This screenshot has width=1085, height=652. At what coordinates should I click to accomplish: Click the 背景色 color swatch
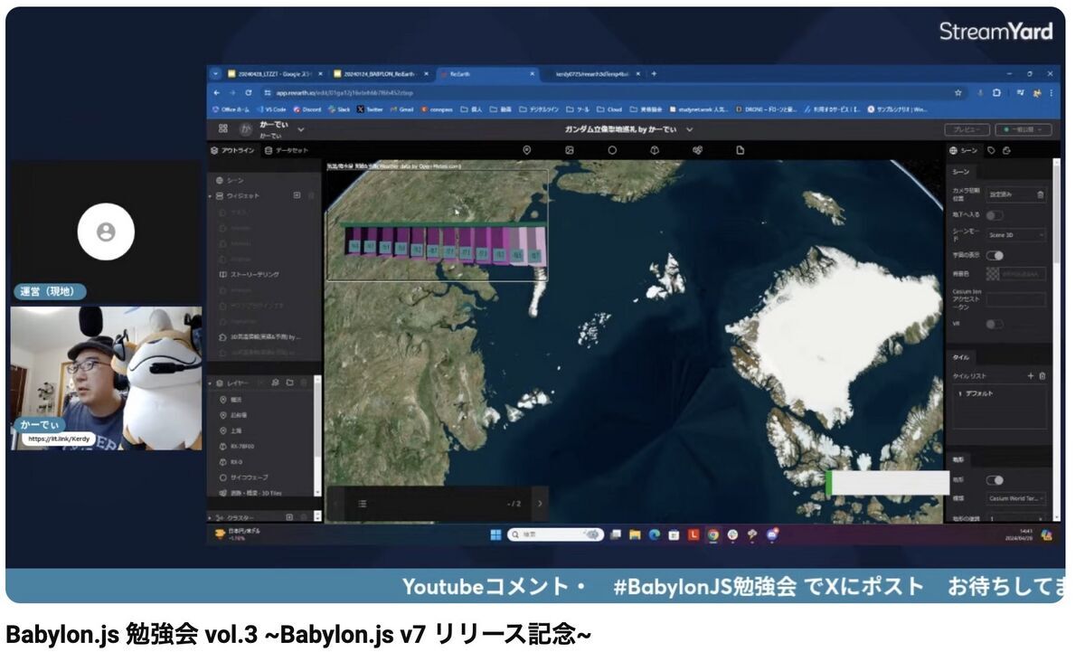(993, 274)
